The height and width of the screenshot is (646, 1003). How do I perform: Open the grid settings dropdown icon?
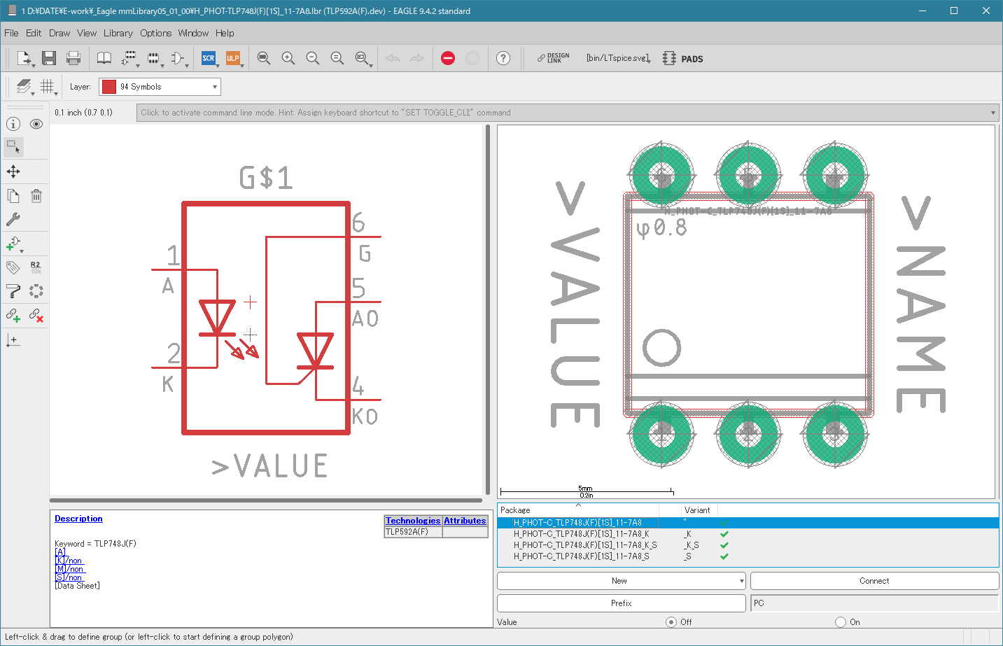(x=48, y=86)
